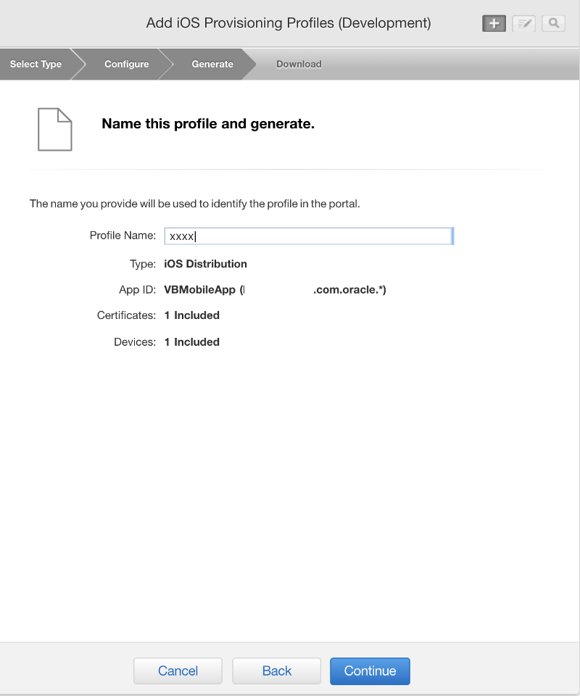The height and width of the screenshot is (696, 580).
Task: Click the plus (add profile) icon
Action: tap(494, 23)
